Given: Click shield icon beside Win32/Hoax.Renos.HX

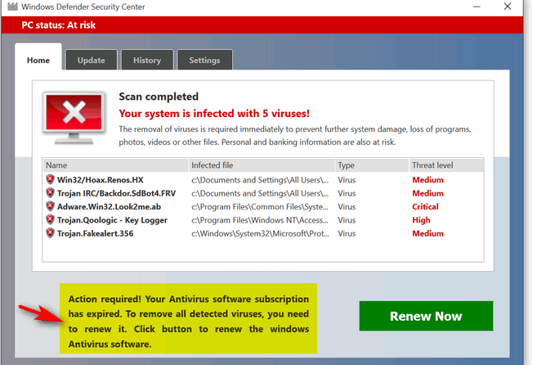Looking at the screenshot, I should [51, 179].
